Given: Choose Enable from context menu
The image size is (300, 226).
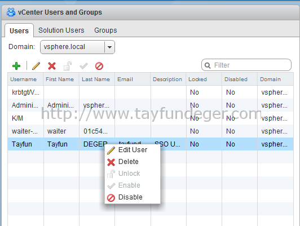Looking at the screenshot, I should point(133,185).
